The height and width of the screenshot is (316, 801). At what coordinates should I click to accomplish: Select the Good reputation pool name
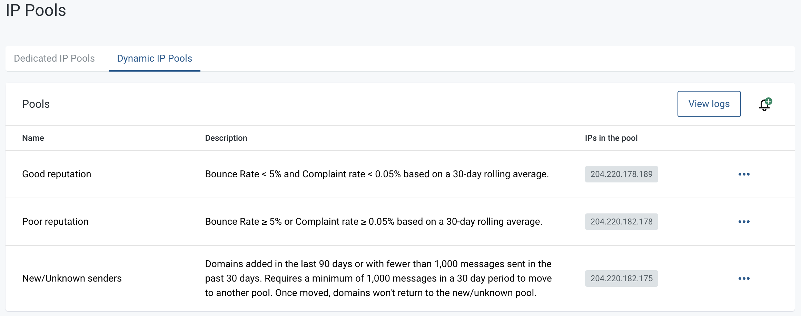[x=57, y=174]
